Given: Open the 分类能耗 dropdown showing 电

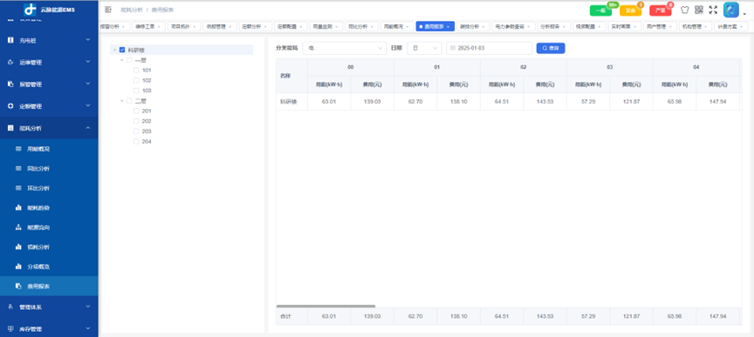Looking at the screenshot, I should pos(345,48).
